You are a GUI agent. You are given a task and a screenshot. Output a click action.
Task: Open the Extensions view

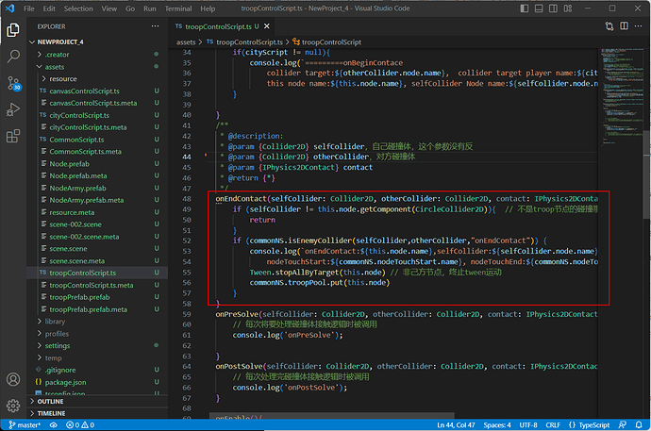click(x=13, y=138)
